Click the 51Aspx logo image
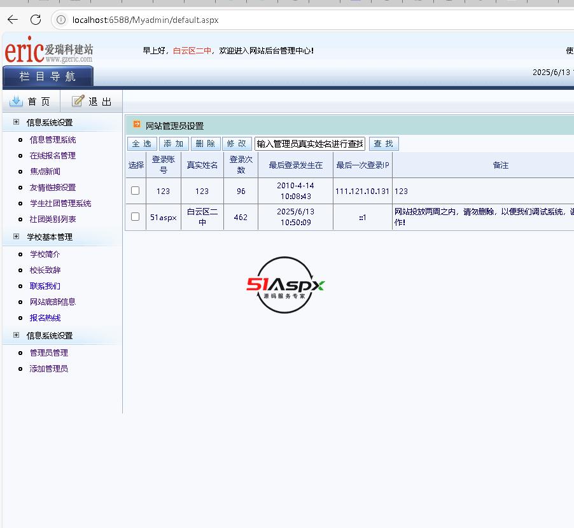This screenshot has height=528, width=574. [x=286, y=285]
